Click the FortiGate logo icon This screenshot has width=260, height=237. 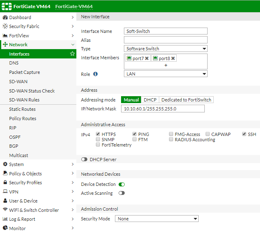[6, 6]
